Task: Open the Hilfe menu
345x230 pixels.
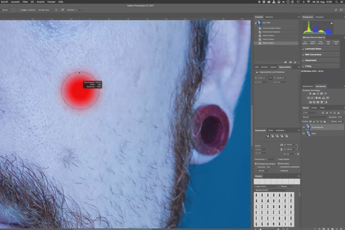Action: pyautogui.click(x=61, y=2)
